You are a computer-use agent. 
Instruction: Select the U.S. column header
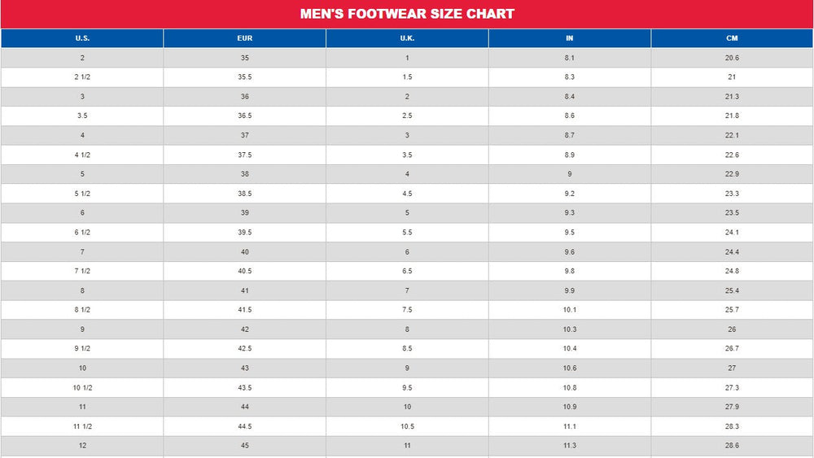[82, 38]
